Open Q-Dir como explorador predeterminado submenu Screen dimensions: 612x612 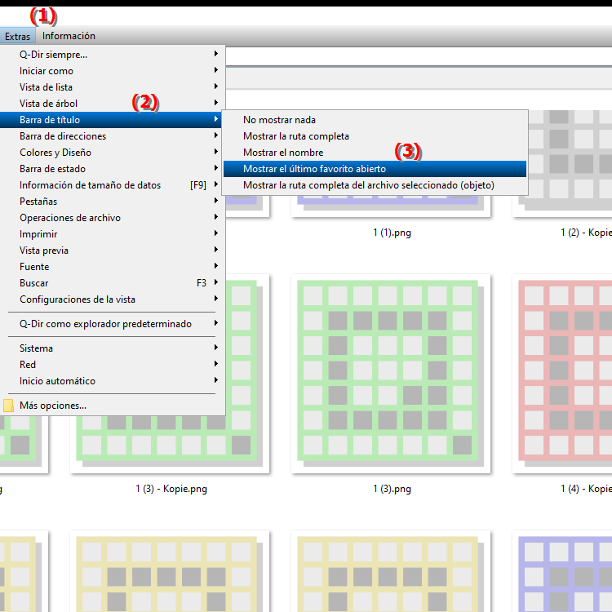(112, 324)
